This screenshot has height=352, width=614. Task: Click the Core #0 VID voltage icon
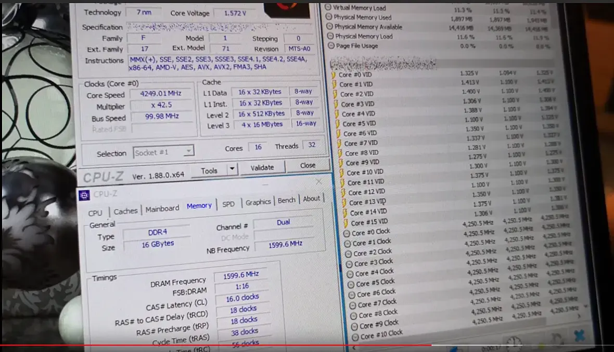334,74
